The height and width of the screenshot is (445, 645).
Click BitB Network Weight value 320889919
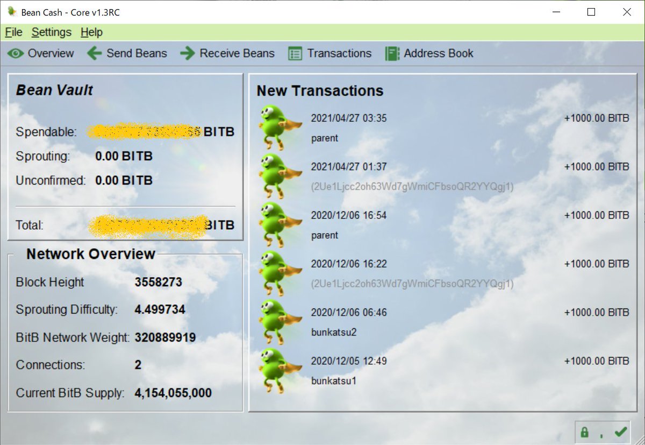tap(165, 338)
